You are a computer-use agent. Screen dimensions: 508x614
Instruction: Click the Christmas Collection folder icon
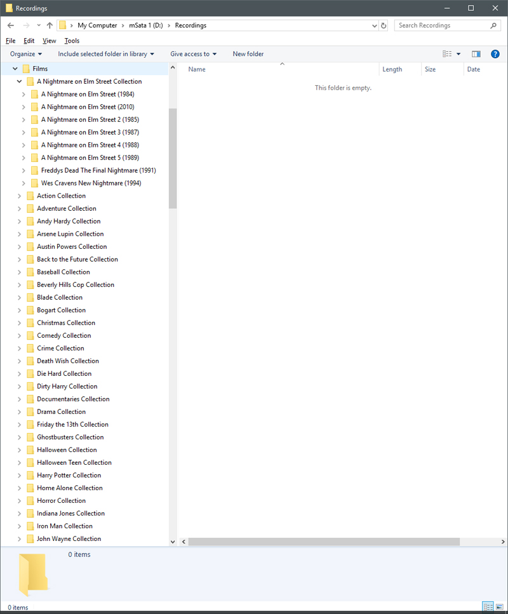(30, 323)
